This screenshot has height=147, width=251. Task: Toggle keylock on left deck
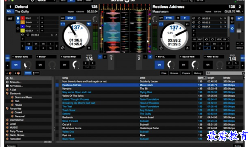pyautogui.click(x=63, y=24)
